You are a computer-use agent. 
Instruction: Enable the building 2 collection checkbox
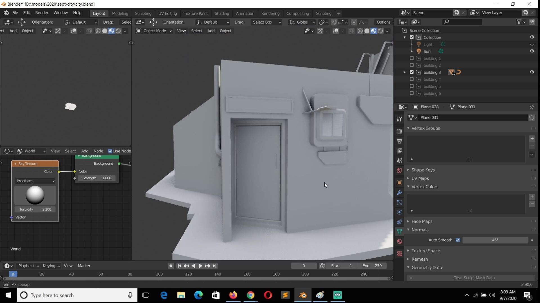412,65
